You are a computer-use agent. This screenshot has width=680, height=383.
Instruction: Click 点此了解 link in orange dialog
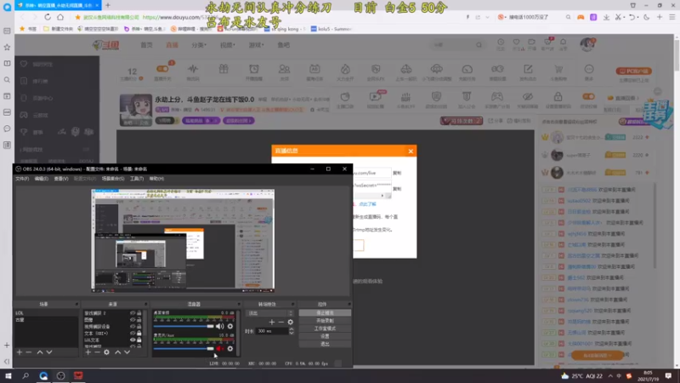[x=367, y=204]
